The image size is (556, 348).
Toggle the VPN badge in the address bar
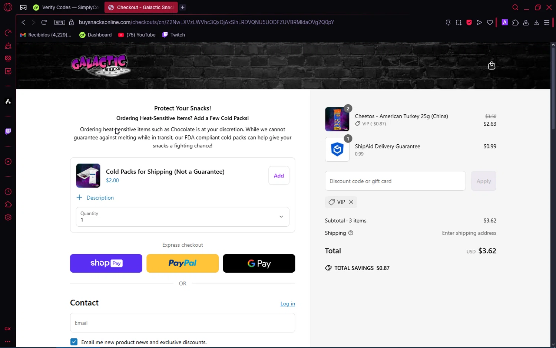59,22
